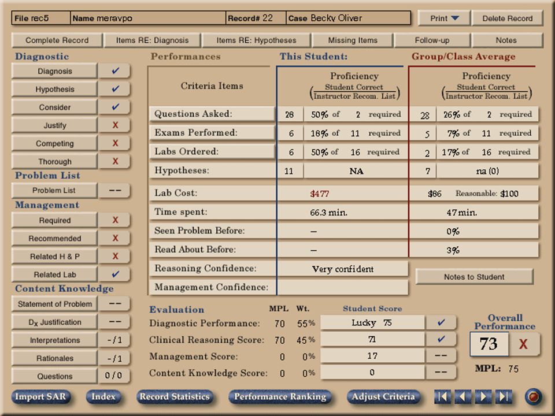Click the Clinical Reasoning Score check mark
555x416 pixels.
pyautogui.click(x=441, y=339)
